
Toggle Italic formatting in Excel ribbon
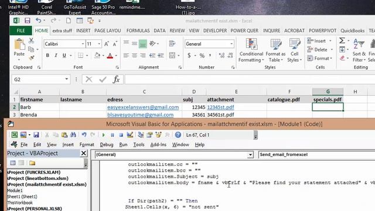coord(56,56)
